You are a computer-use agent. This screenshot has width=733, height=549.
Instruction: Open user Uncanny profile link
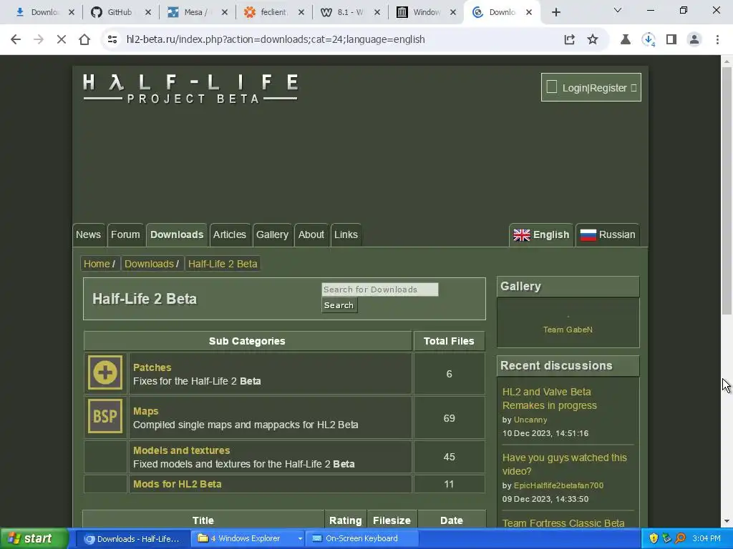(530, 420)
